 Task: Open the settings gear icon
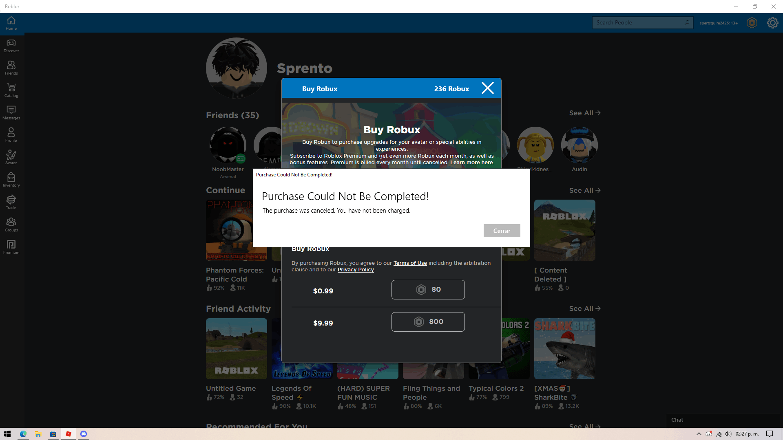pyautogui.click(x=772, y=23)
